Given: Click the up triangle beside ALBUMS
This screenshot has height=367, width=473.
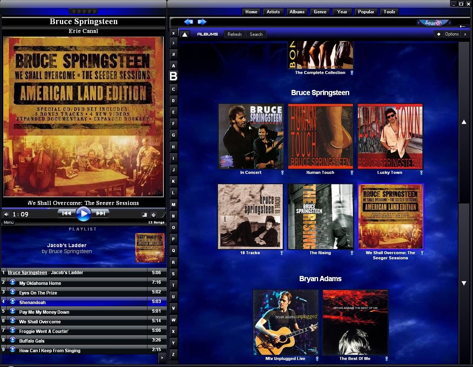Looking at the screenshot, I should point(185,34).
